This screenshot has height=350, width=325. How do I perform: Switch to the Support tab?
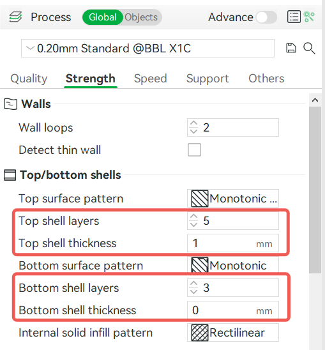[x=208, y=79]
